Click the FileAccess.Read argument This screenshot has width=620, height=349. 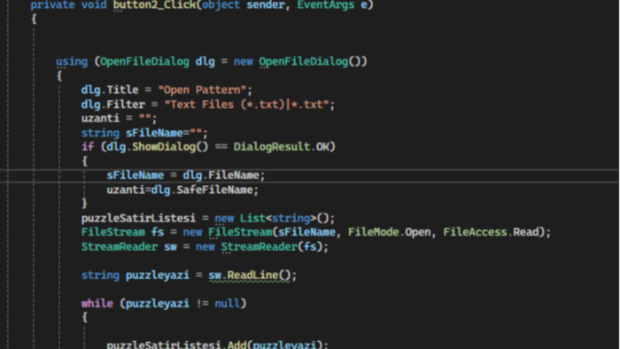point(491,232)
